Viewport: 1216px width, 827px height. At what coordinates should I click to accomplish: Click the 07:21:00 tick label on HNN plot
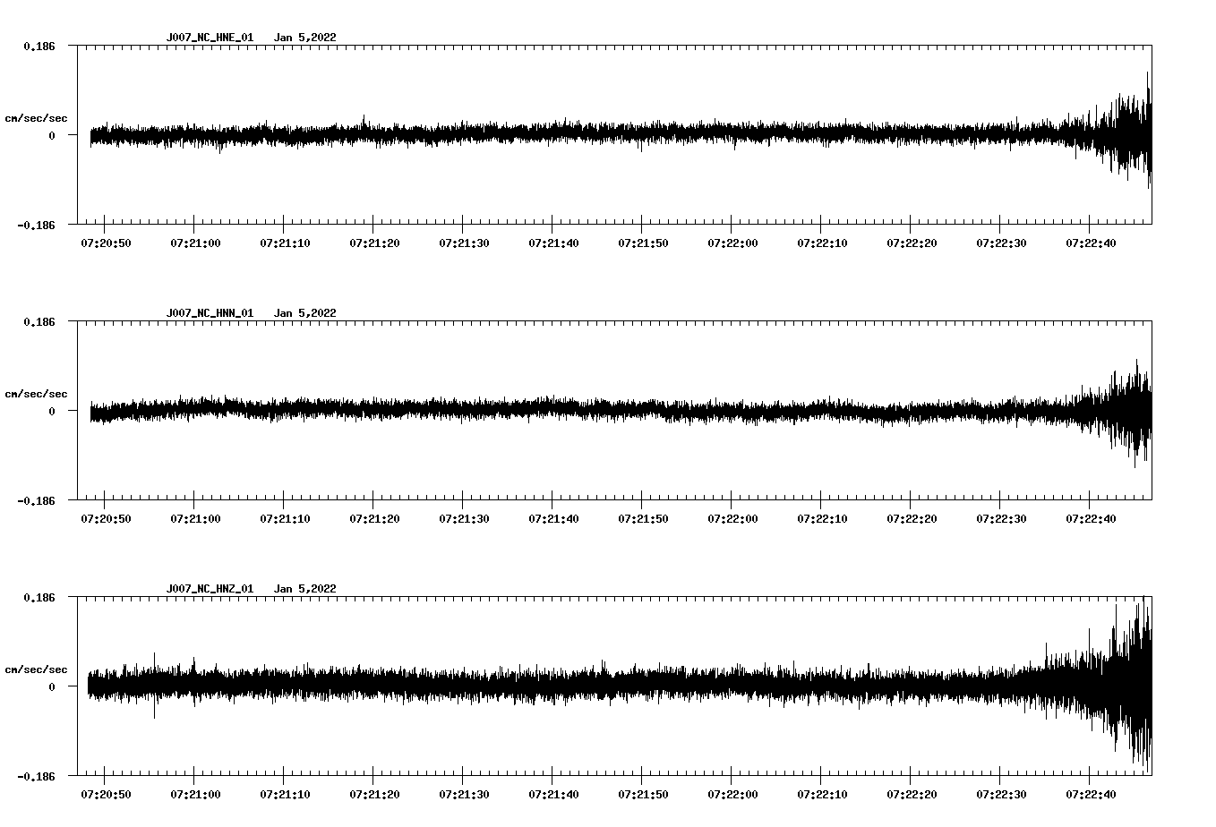195,518
